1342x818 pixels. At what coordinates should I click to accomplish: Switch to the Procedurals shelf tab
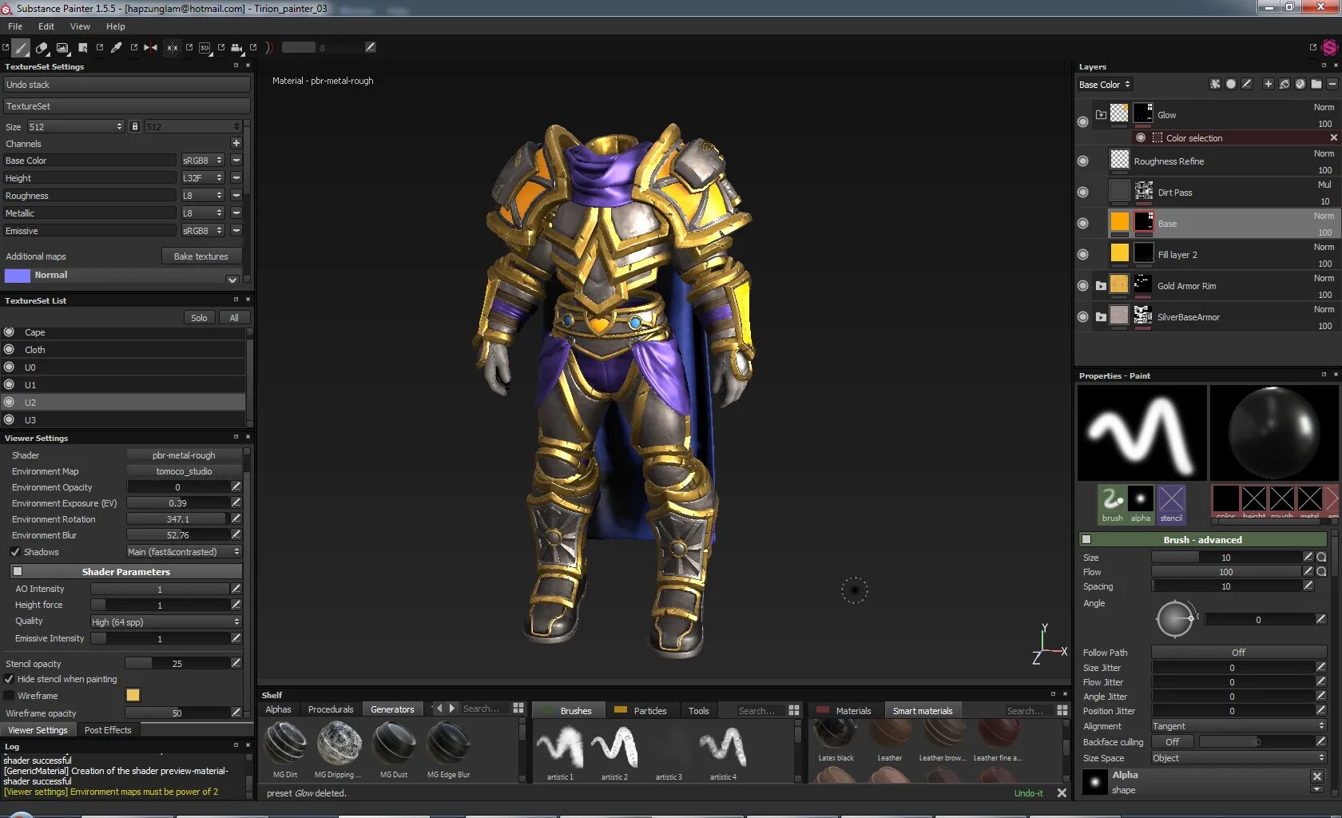coord(331,709)
